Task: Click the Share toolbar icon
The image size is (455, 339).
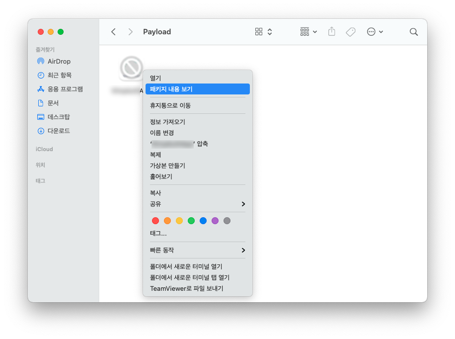Action: click(331, 31)
